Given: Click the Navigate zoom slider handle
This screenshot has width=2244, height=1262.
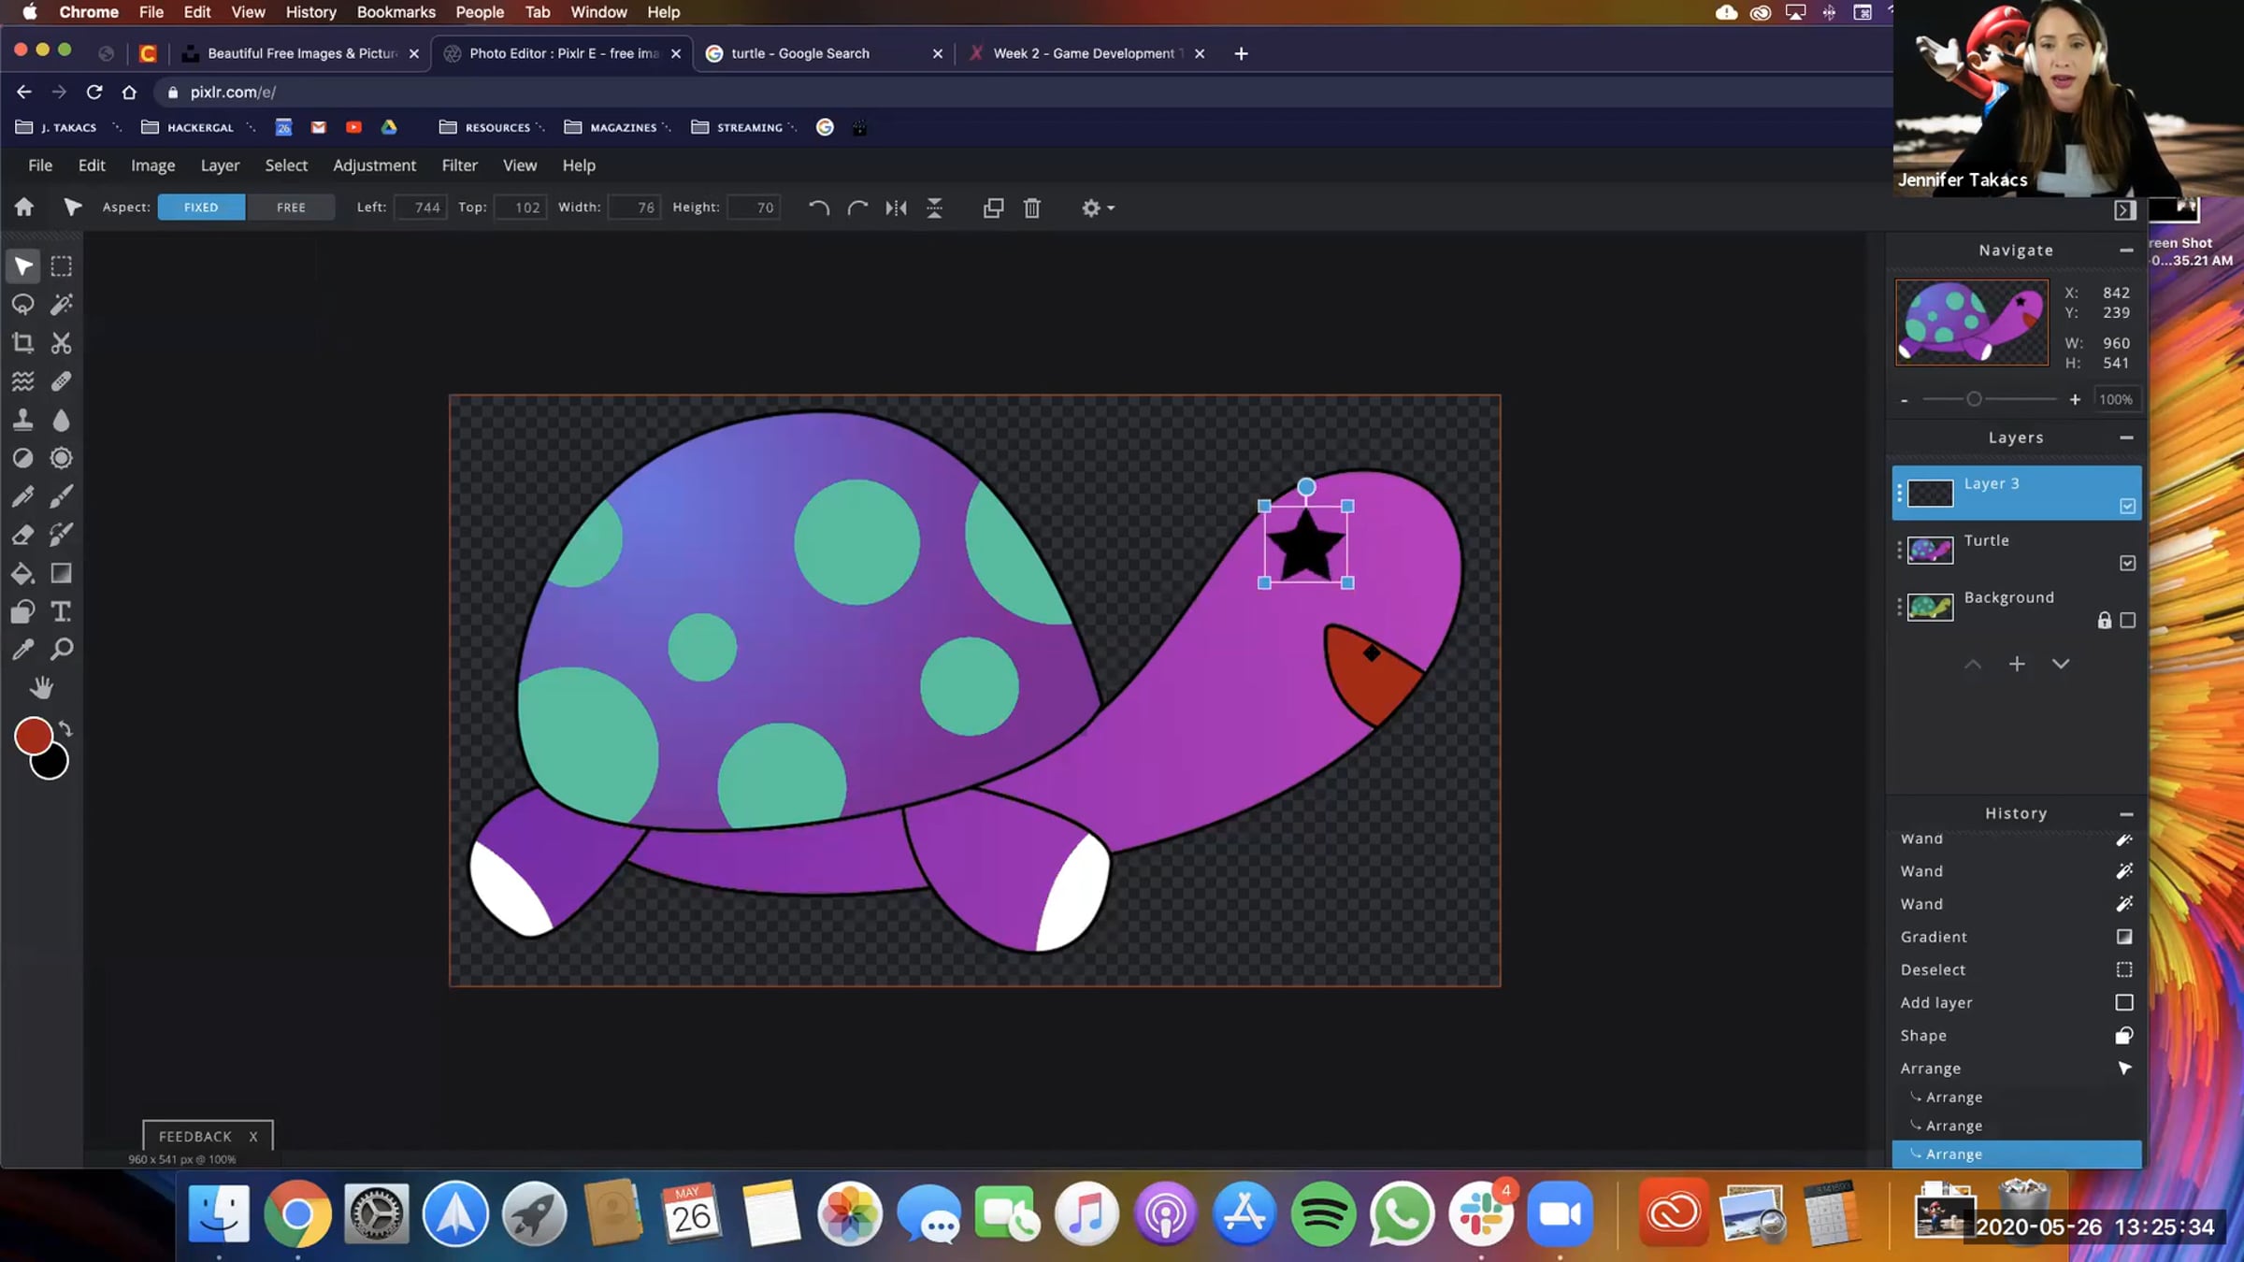Looking at the screenshot, I should pyautogui.click(x=1974, y=399).
